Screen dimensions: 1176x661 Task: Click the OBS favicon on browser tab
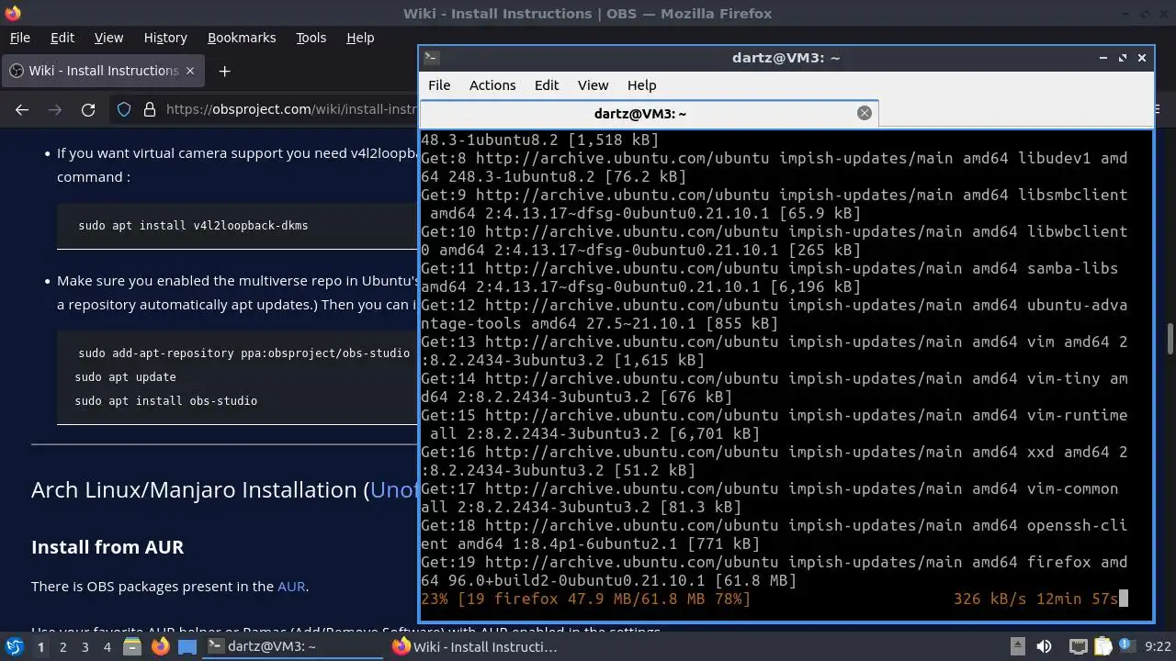[16, 71]
